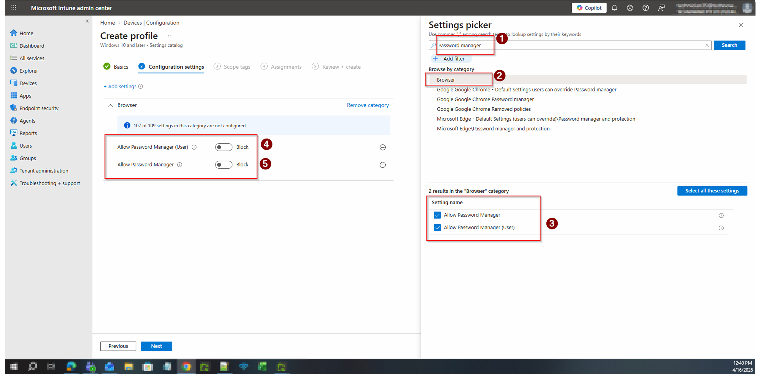Click Select all these settings button
The width and height of the screenshot is (761, 377).
(712, 191)
